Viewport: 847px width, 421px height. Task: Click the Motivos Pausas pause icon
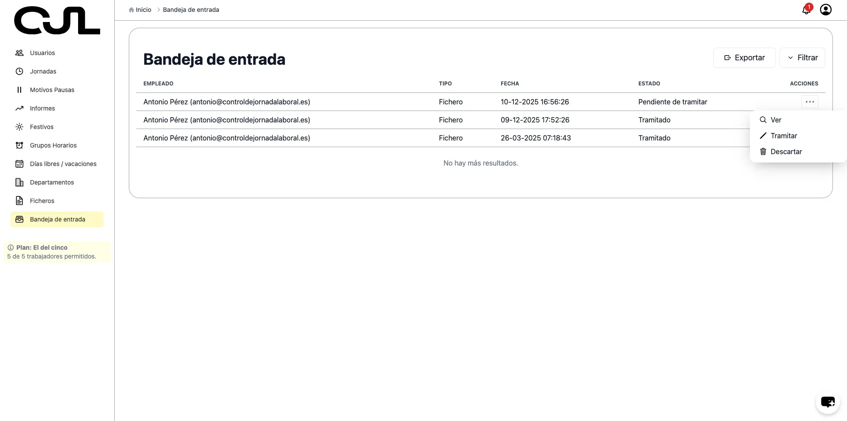point(19,90)
